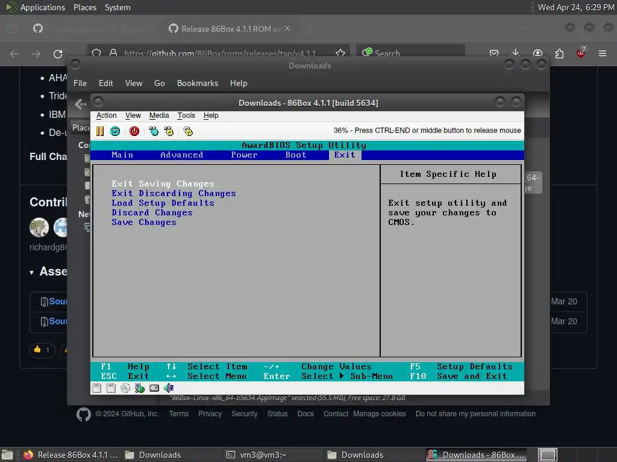Click first floppy drive status icon
The width and height of the screenshot is (617, 462).
coord(96,388)
